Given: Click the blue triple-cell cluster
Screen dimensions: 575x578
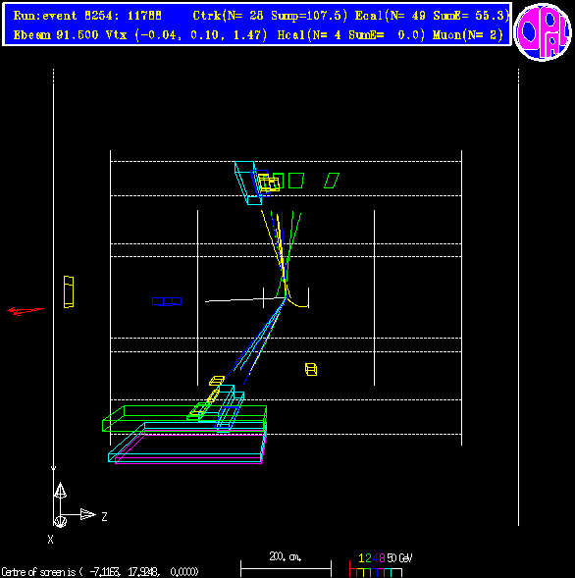Looking at the screenshot, I should coord(167,301).
